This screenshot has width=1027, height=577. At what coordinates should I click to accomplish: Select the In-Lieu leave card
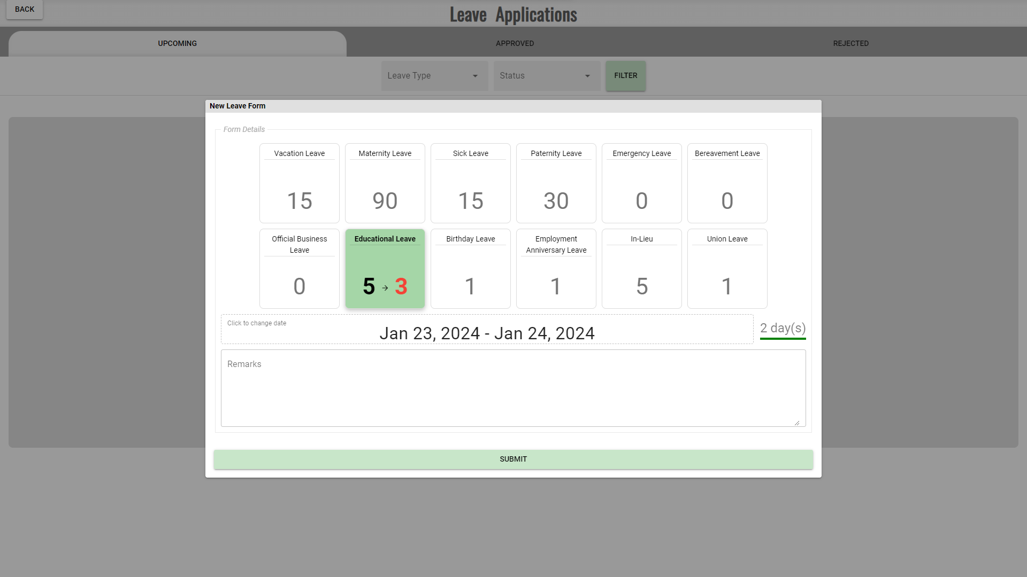click(x=641, y=269)
